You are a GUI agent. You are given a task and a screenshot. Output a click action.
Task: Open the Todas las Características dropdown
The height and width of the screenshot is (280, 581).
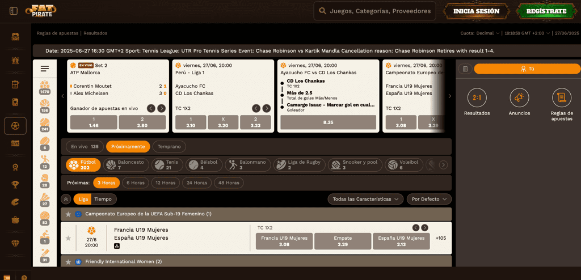point(365,199)
